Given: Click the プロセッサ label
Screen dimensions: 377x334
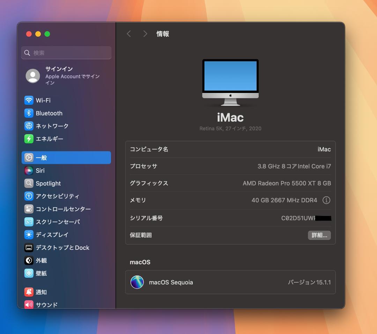Looking at the screenshot, I should pos(143,166).
